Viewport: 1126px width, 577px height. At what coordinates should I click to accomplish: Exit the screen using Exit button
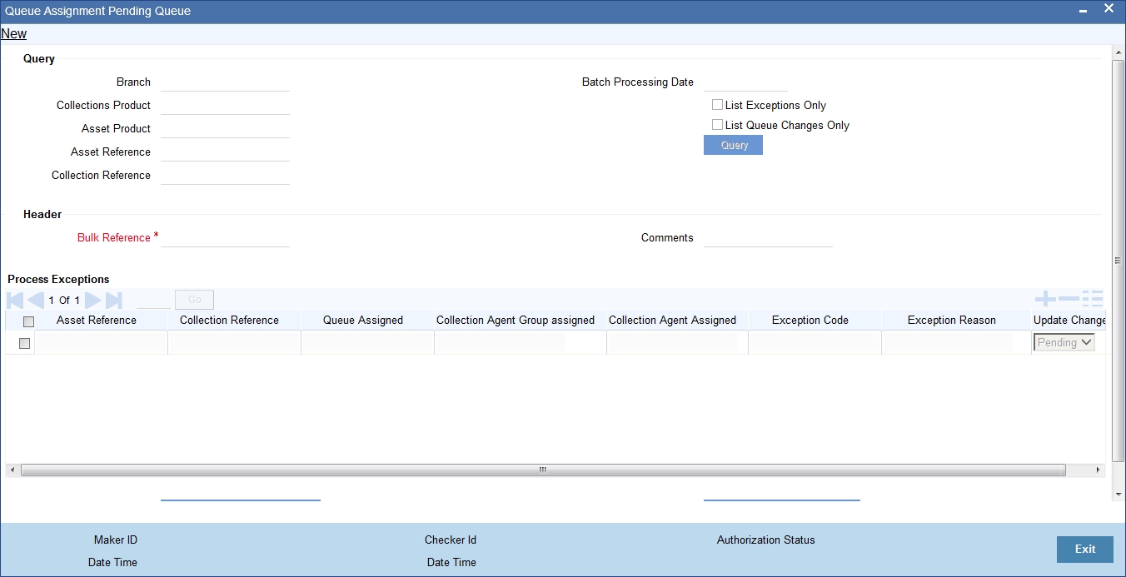click(x=1085, y=550)
